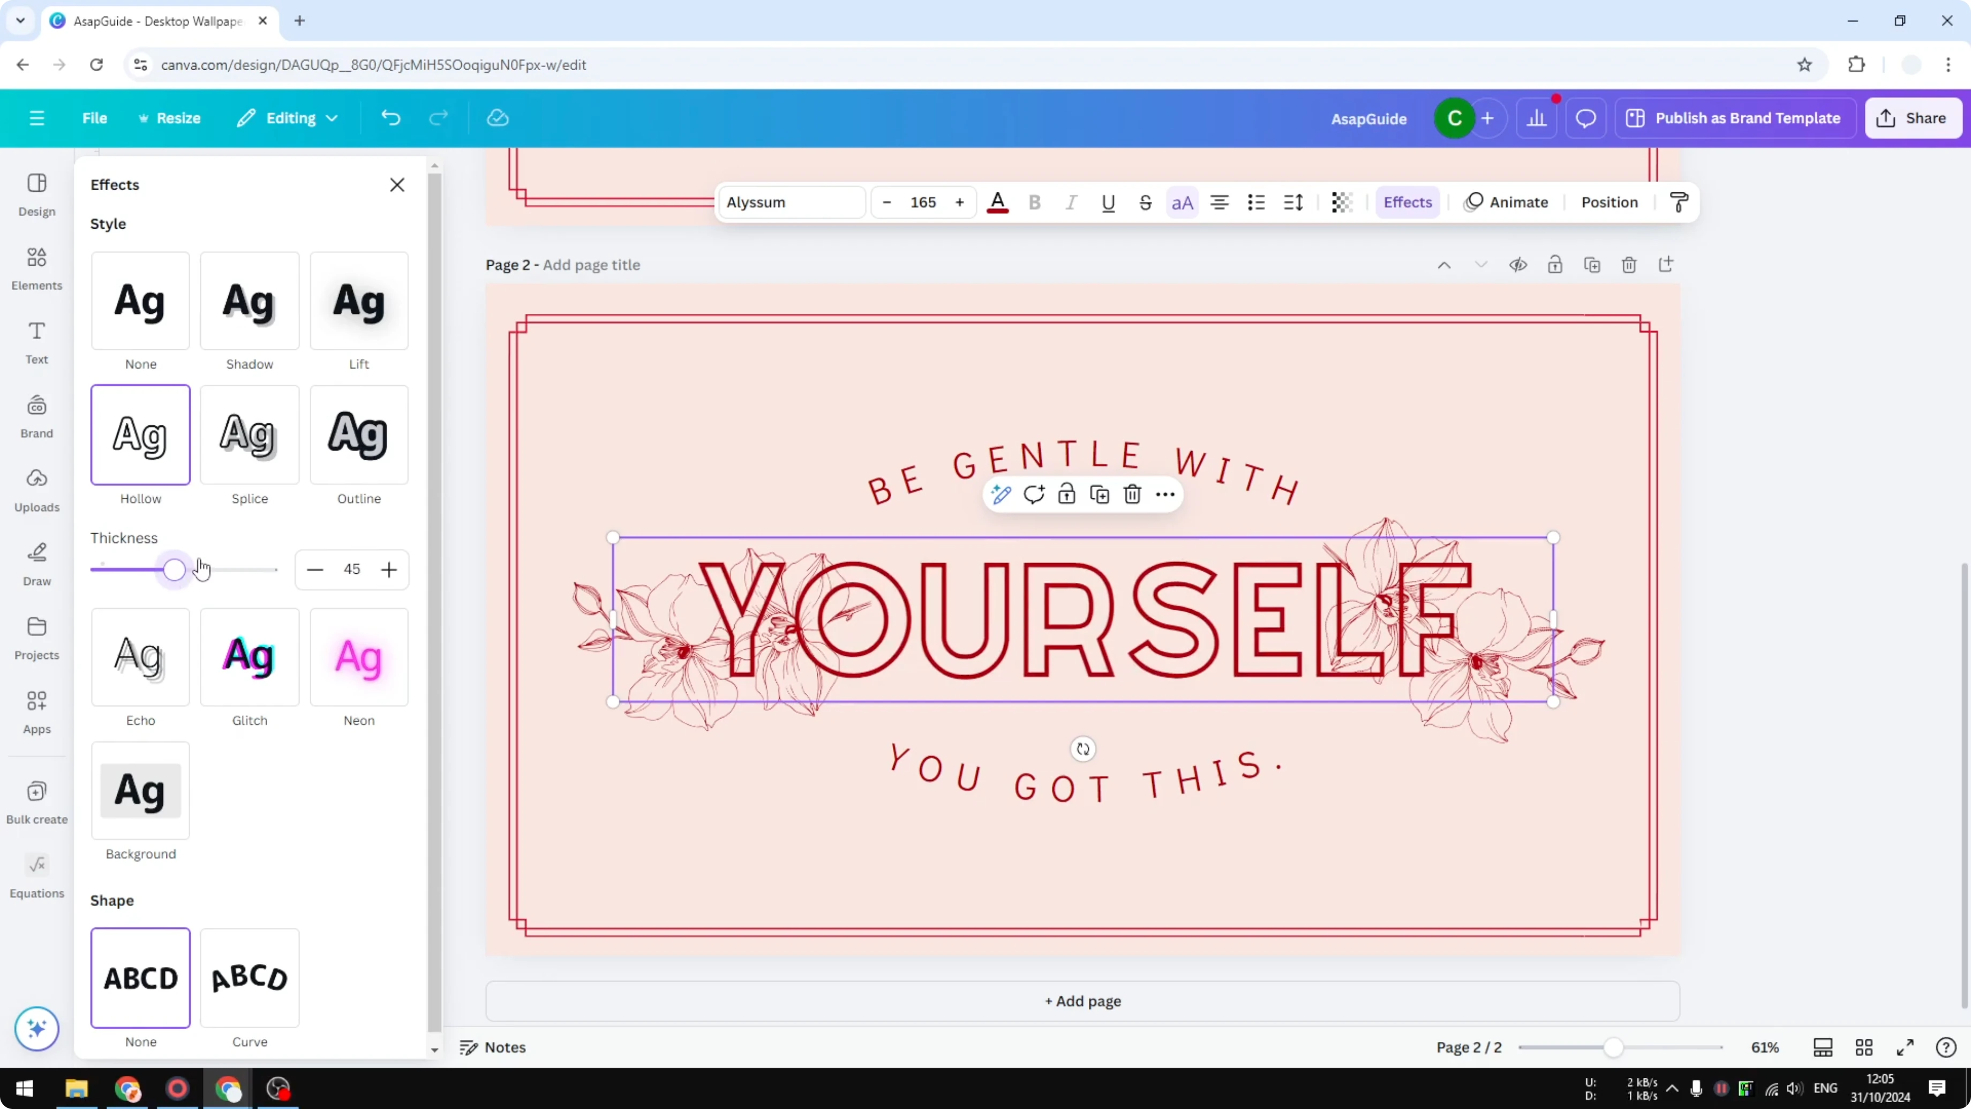
Task: Open the File menu
Action: point(95,118)
